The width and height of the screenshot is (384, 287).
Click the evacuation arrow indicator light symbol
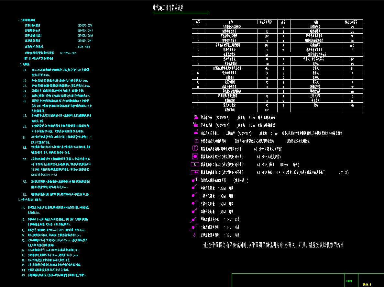pyautogui.click(x=195, y=172)
